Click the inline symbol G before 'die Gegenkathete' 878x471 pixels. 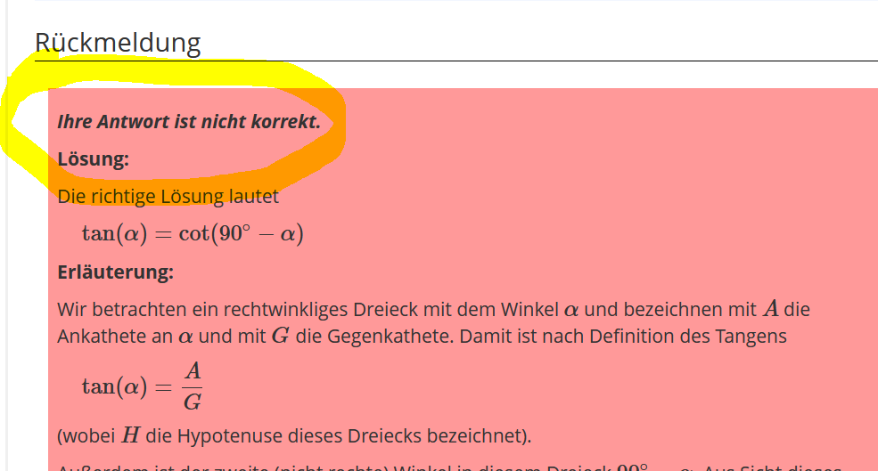click(279, 337)
